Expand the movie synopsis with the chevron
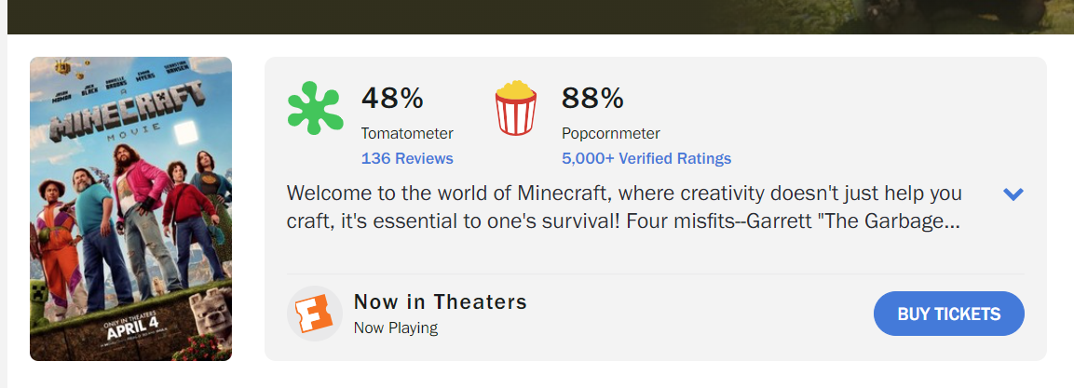Viewport: 1074px width, 388px height. click(1013, 194)
